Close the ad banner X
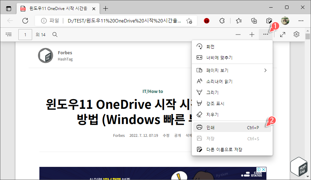Screen dimensions: 311x180 point(264,170)
